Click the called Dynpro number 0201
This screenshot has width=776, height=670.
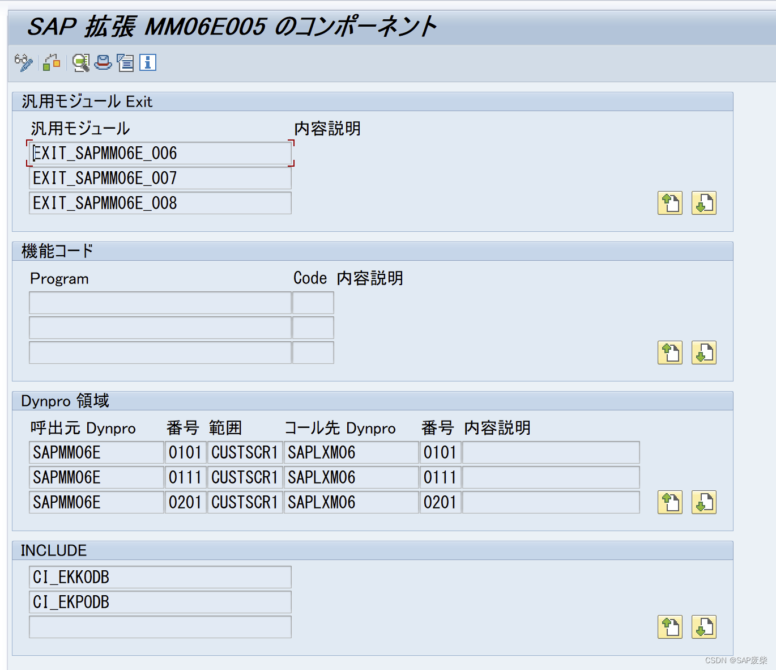441,502
